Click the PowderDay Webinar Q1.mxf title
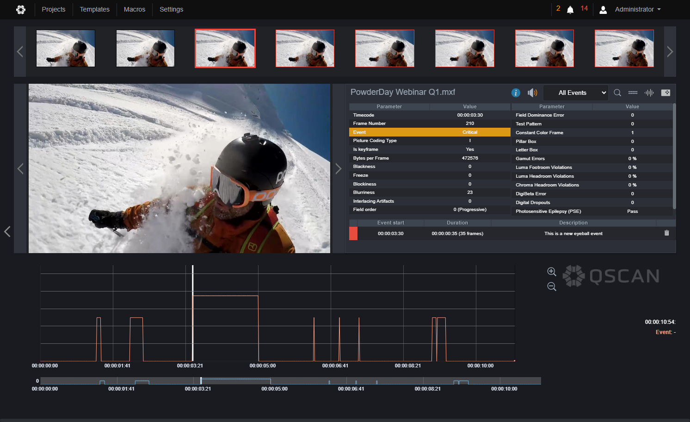 (x=403, y=92)
